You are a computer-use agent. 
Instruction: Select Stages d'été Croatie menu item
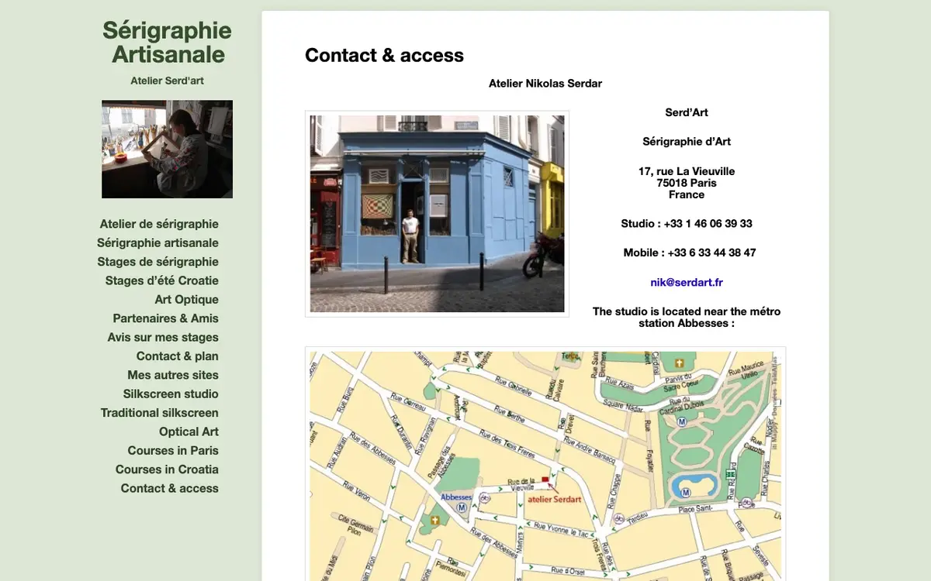(162, 280)
